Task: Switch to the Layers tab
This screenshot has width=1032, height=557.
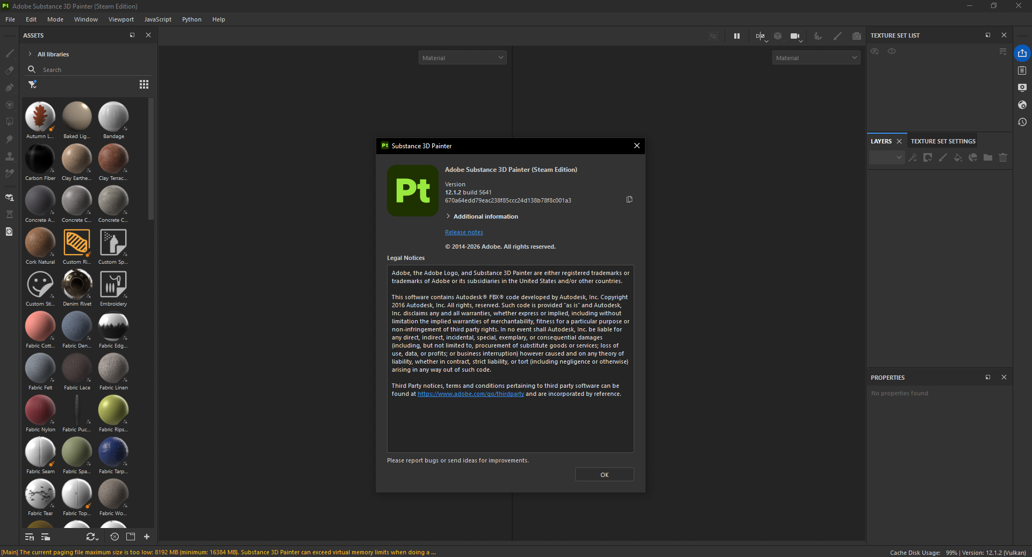Action: point(881,141)
